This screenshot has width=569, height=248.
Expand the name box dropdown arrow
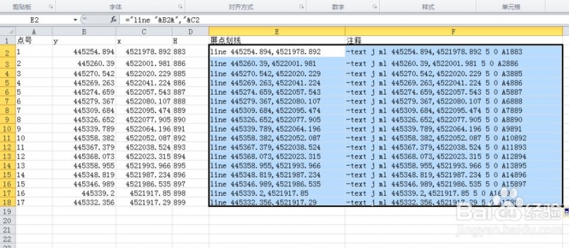tap(75, 20)
